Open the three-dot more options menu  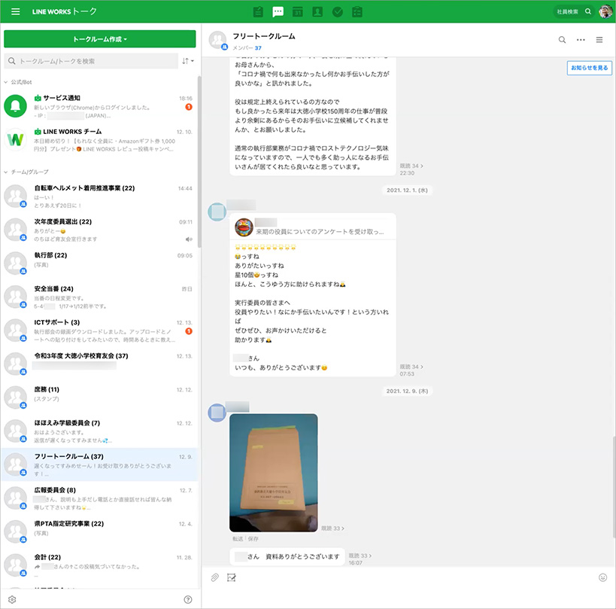[581, 40]
